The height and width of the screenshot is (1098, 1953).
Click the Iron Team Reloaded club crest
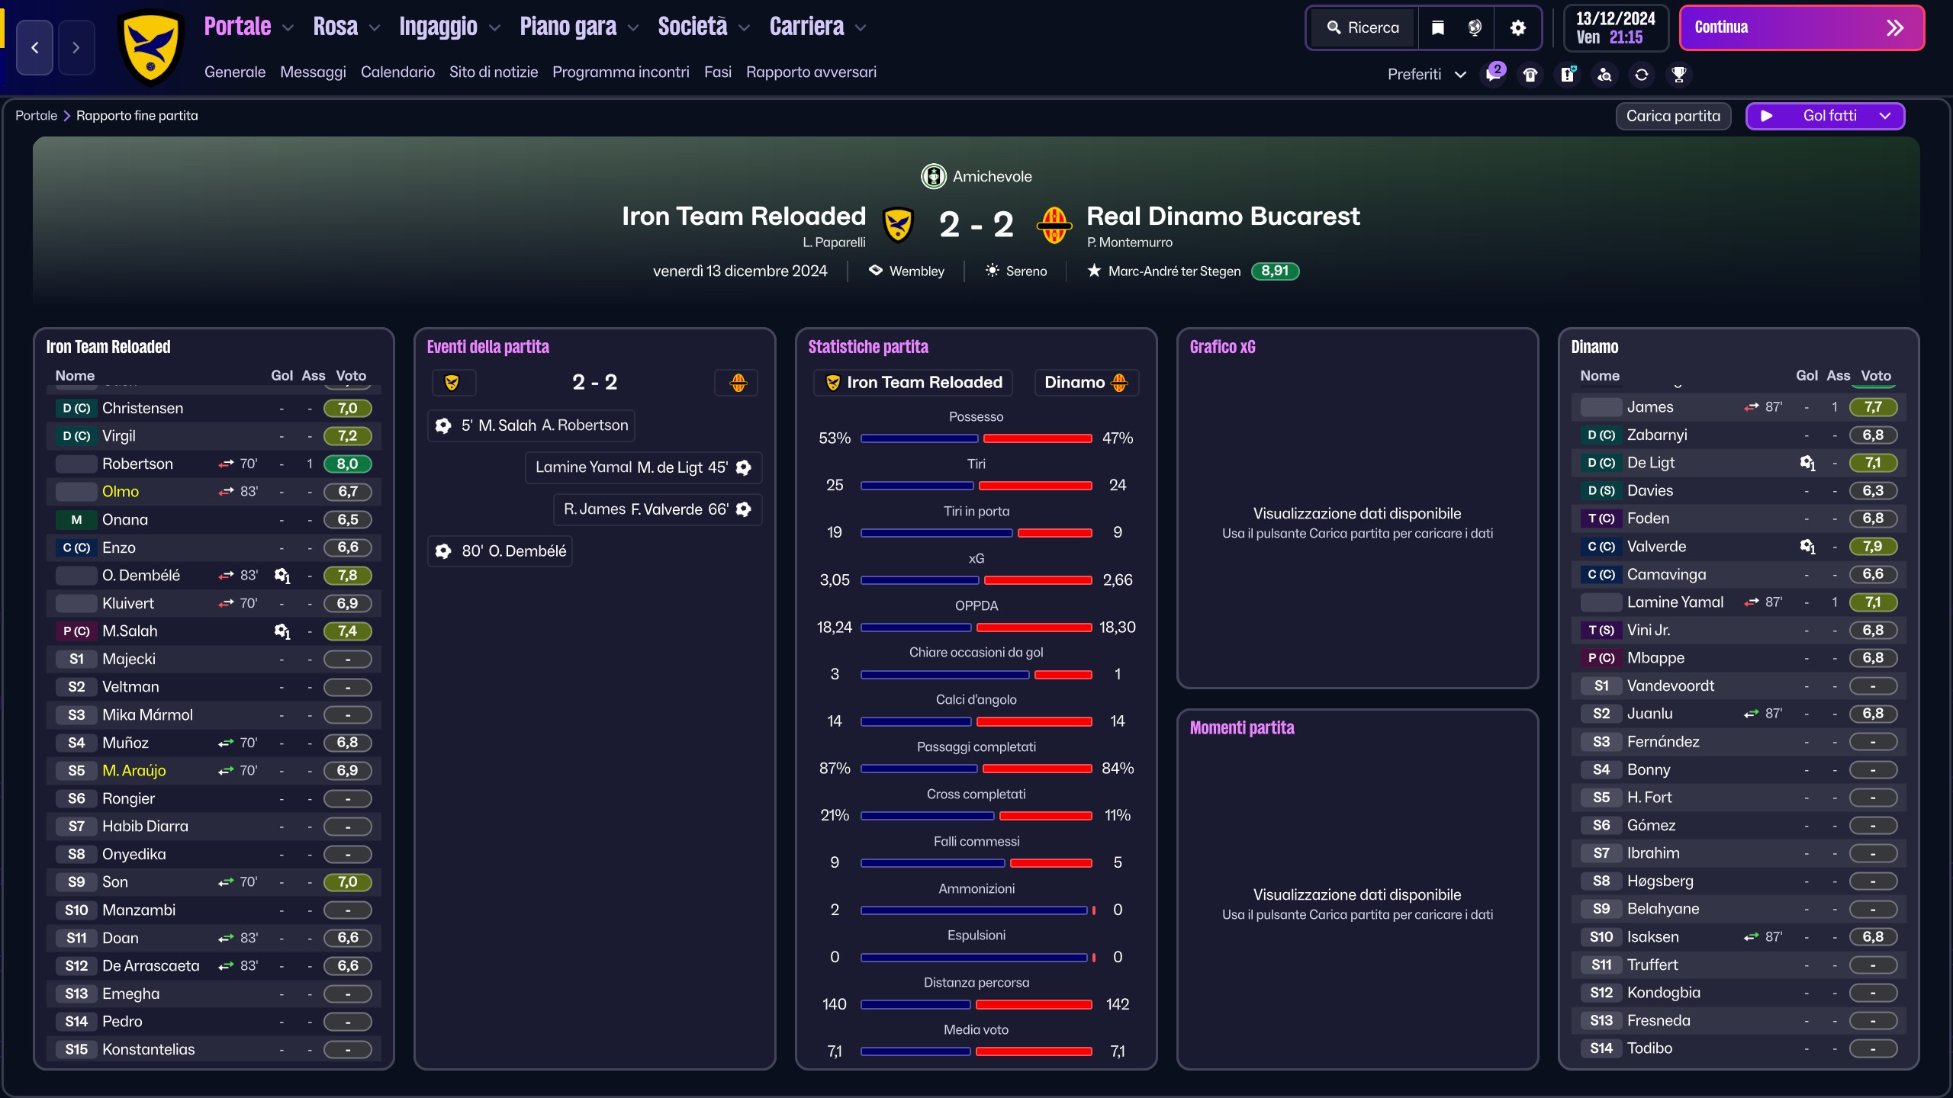151,47
